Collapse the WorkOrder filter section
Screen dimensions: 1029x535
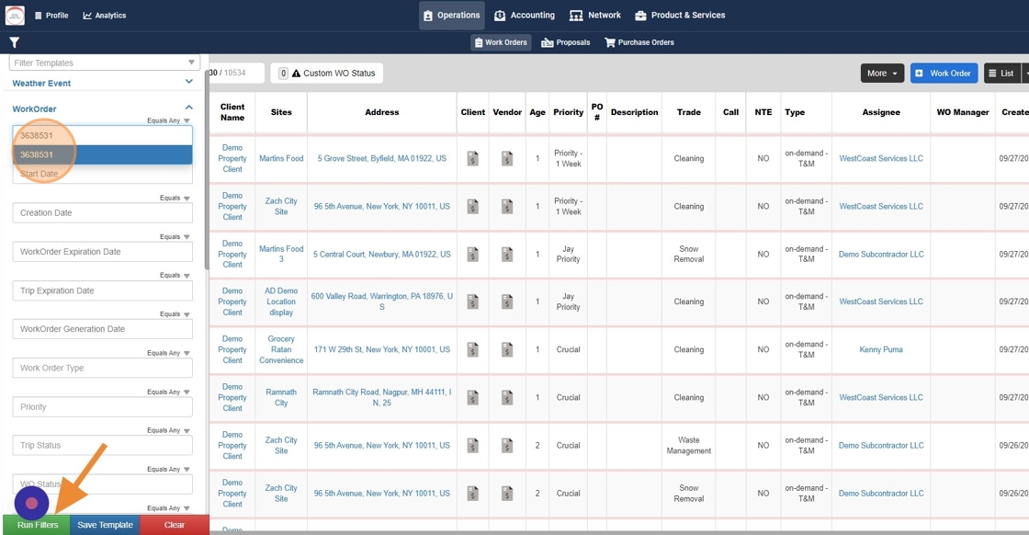click(188, 108)
